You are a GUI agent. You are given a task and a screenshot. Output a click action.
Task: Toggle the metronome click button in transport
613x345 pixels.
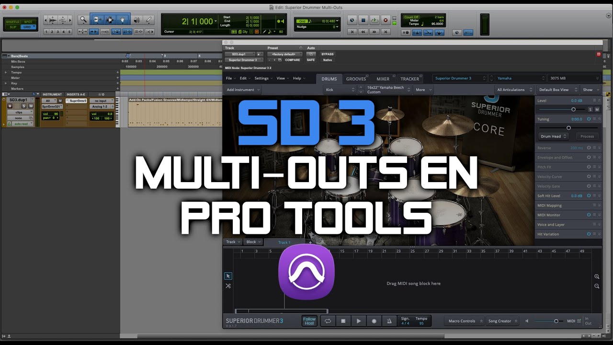(x=417, y=33)
